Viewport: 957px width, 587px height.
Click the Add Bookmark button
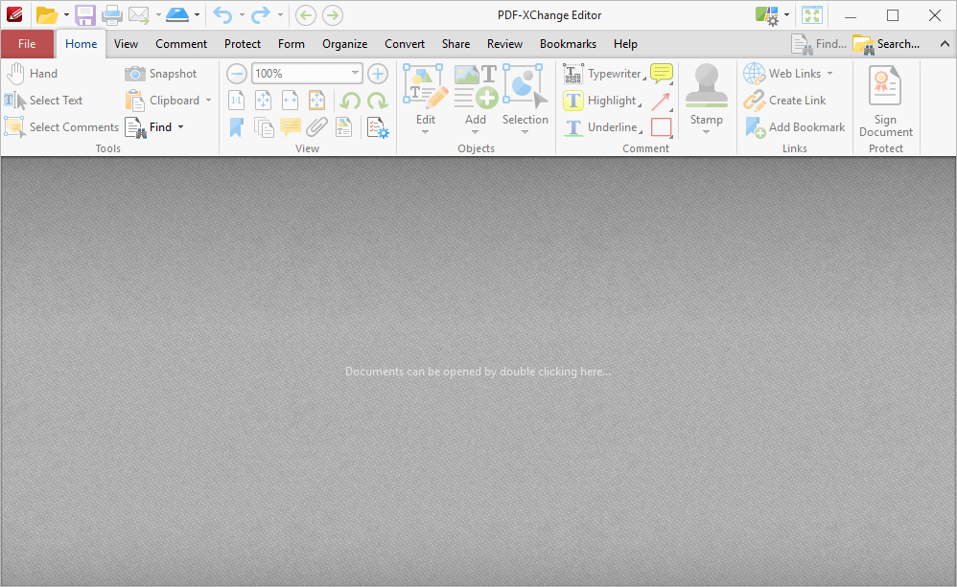tap(795, 127)
